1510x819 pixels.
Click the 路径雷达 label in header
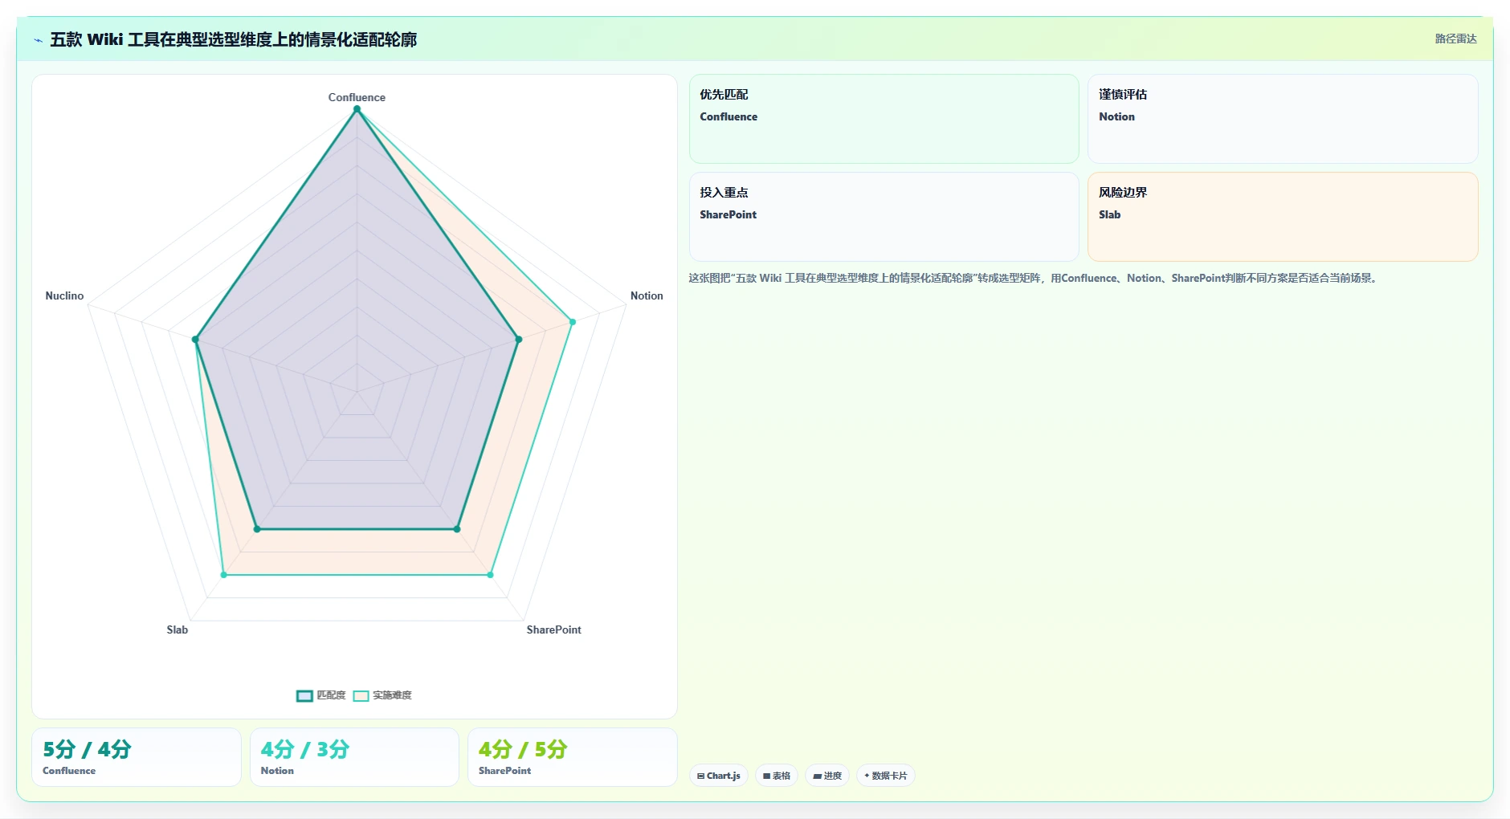(1455, 39)
